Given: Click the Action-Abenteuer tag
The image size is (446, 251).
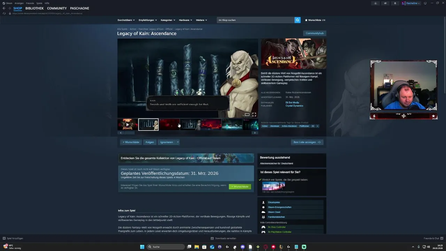Looking at the screenshot, I should pos(289,126).
